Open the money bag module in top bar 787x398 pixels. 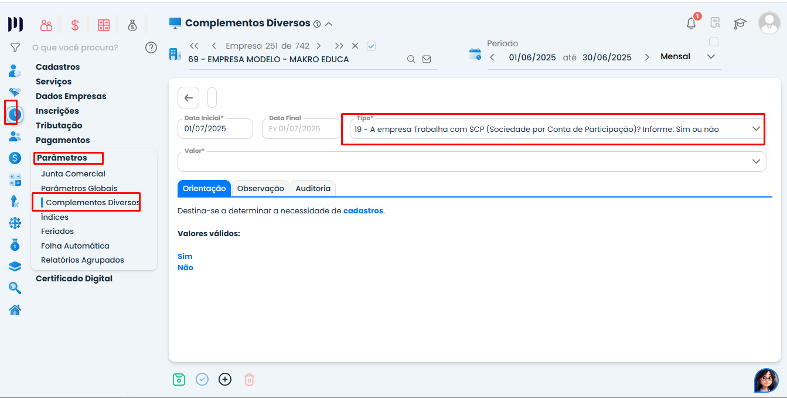click(x=132, y=25)
